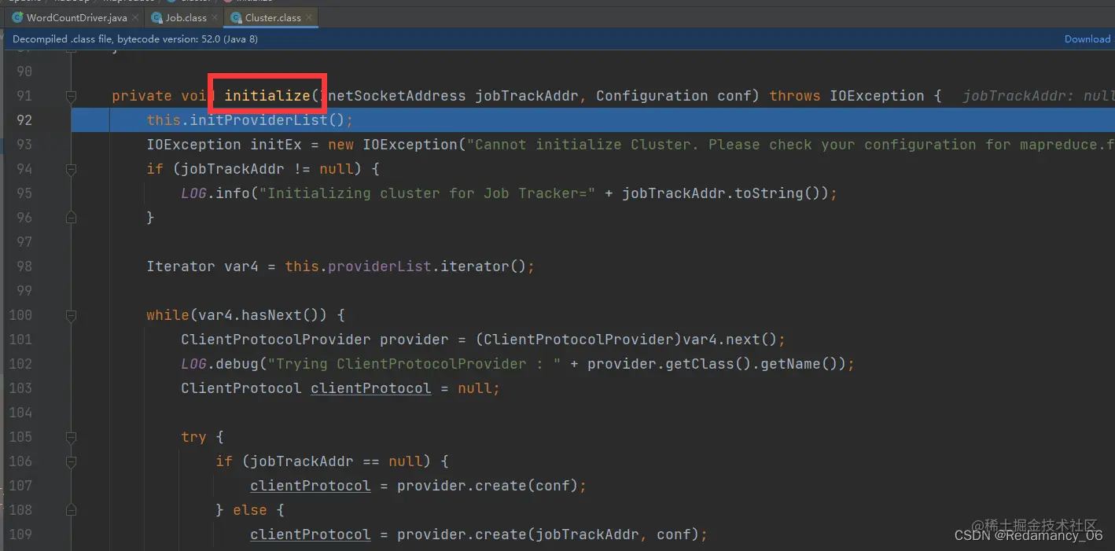Click the fold marker at line 108

[71, 510]
